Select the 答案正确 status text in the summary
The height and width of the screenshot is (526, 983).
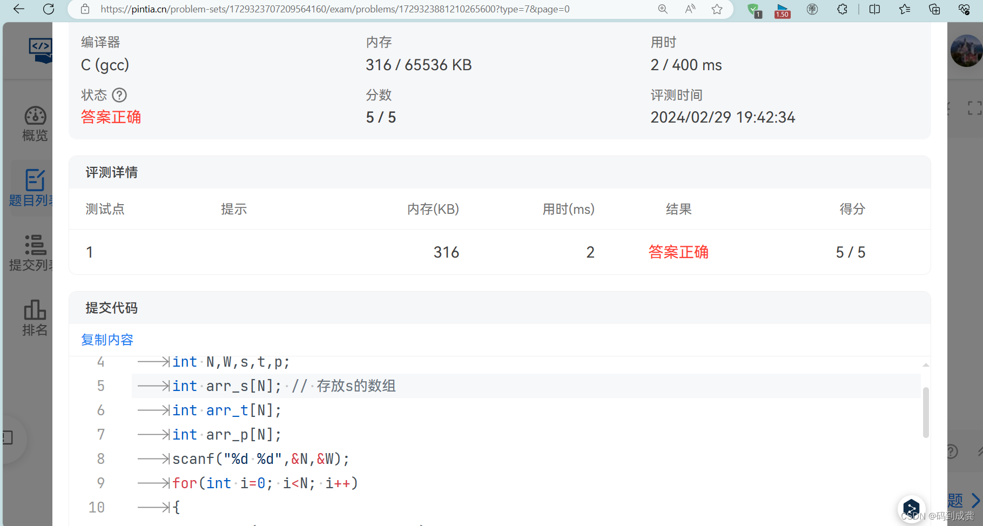pyautogui.click(x=111, y=117)
